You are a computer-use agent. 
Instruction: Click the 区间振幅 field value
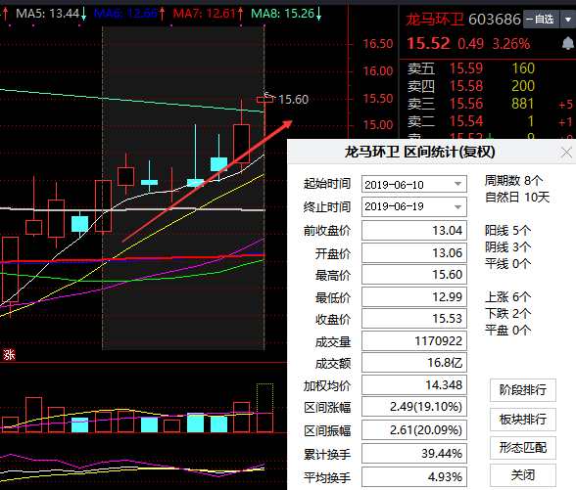tap(414, 430)
